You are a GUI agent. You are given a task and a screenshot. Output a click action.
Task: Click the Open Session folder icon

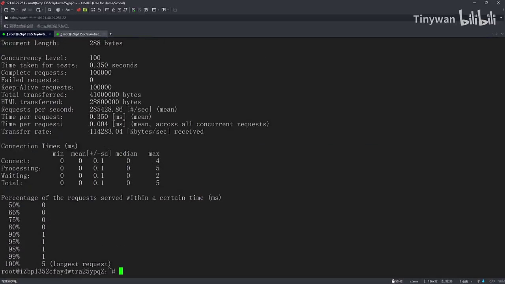[x=12, y=10]
